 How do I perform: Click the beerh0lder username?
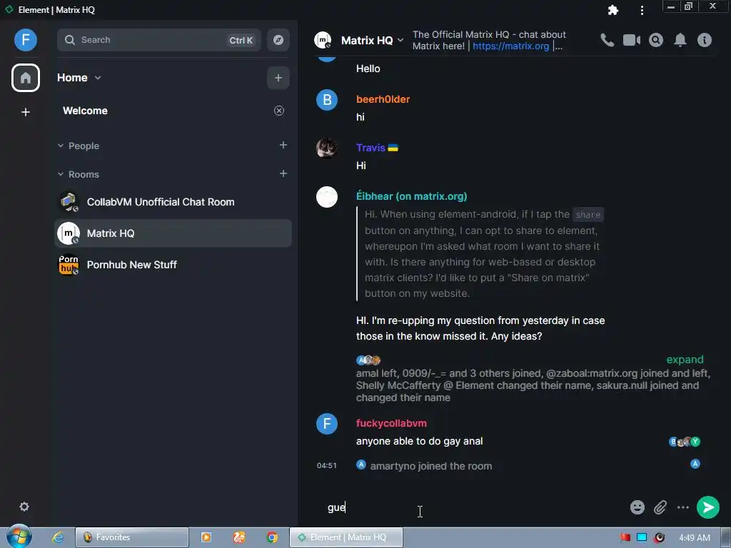coord(383,99)
